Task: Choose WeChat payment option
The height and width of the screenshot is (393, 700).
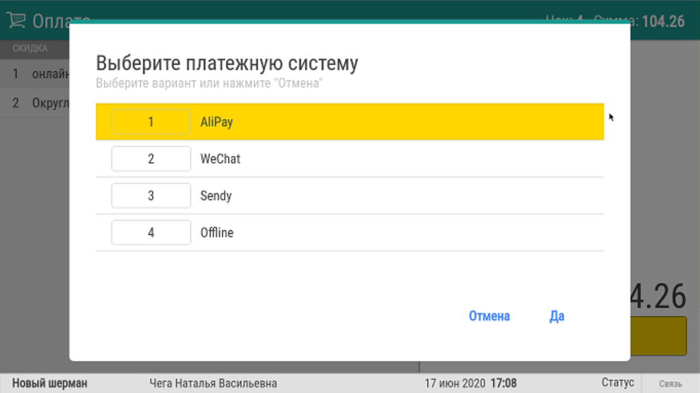Action: click(x=350, y=159)
